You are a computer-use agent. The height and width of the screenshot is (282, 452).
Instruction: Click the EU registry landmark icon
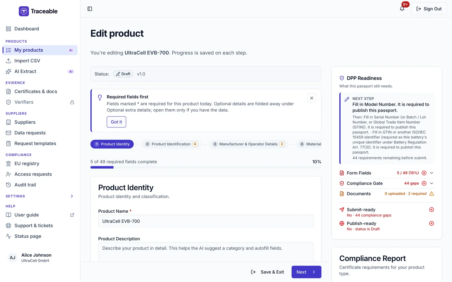pos(8,164)
